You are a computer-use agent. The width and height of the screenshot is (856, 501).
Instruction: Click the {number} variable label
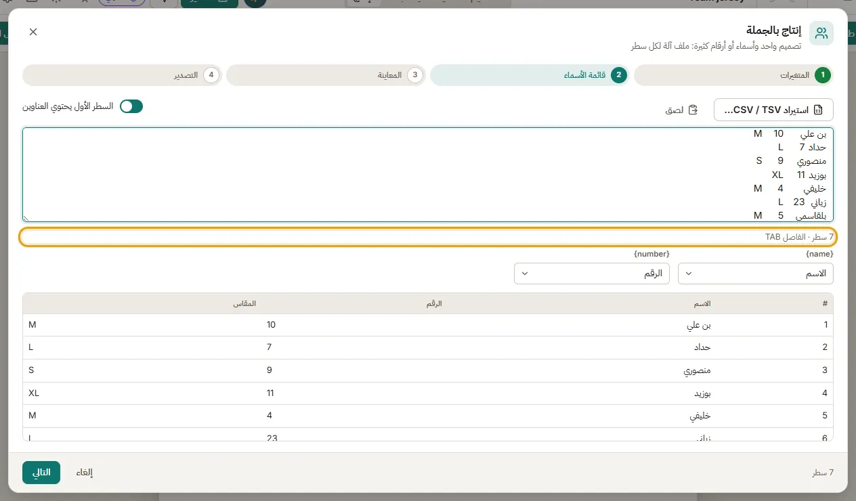click(651, 253)
